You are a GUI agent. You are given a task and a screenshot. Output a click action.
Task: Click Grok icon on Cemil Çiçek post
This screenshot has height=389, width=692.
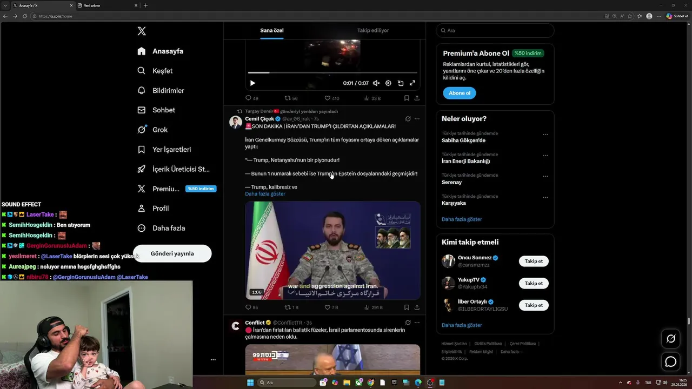click(x=408, y=119)
